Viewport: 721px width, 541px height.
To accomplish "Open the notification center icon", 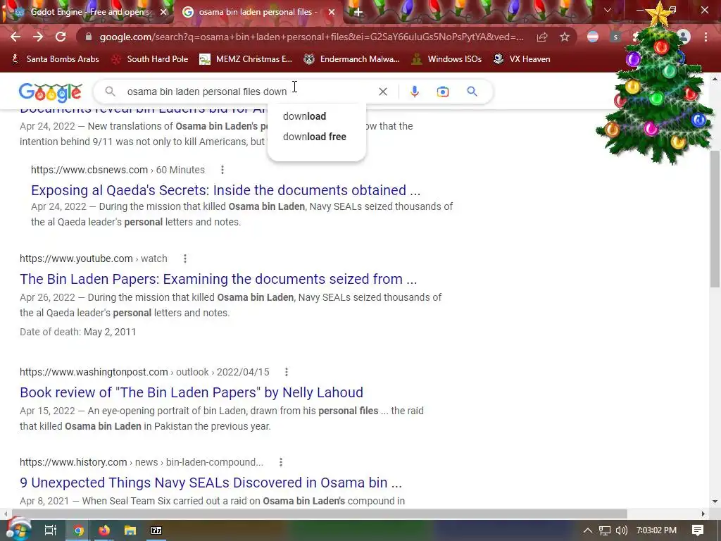I will (698, 530).
